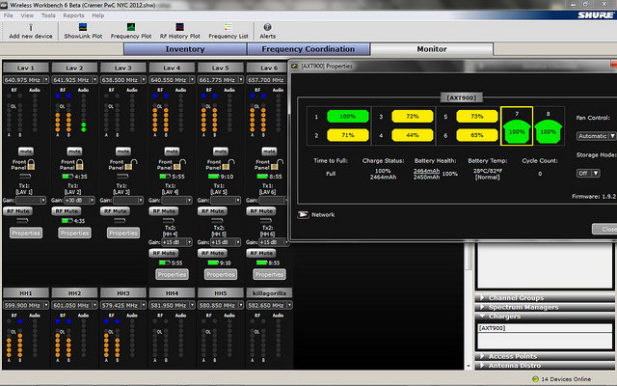The image size is (617, 386).
Task: Toggle the Lav 2 audio mute button
Action: tap(74, 152)
